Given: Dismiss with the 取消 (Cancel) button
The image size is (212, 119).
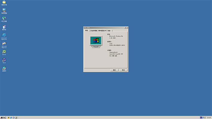Looking at the screenshot, I should tap(123, 70).
